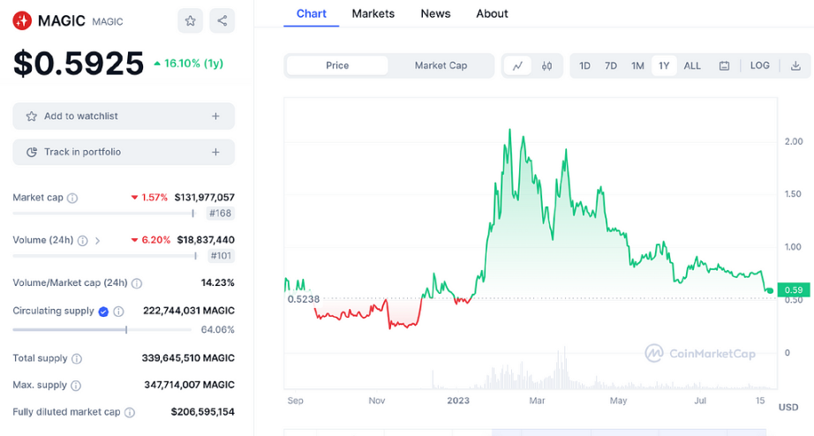Click the plus on Add to watchlist
This screenshot has width=814, height=436.
pyautogui.click(x=215, y=117)
